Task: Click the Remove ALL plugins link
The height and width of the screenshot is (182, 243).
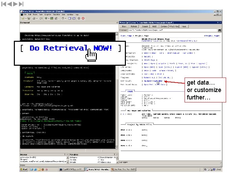Action: pos(150,78)
